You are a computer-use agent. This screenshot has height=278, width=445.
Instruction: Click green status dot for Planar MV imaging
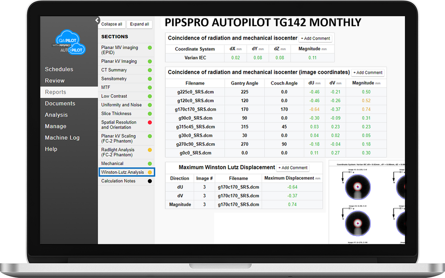click(x=150, y=48)
